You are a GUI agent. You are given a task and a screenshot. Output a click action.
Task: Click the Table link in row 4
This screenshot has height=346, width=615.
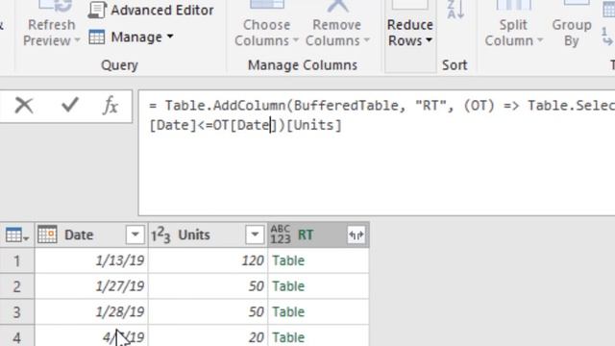pos(288,337)
